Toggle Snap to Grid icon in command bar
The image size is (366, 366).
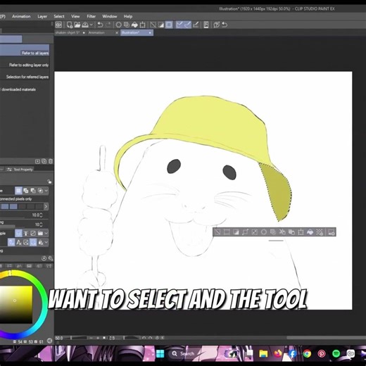point(196,25)
